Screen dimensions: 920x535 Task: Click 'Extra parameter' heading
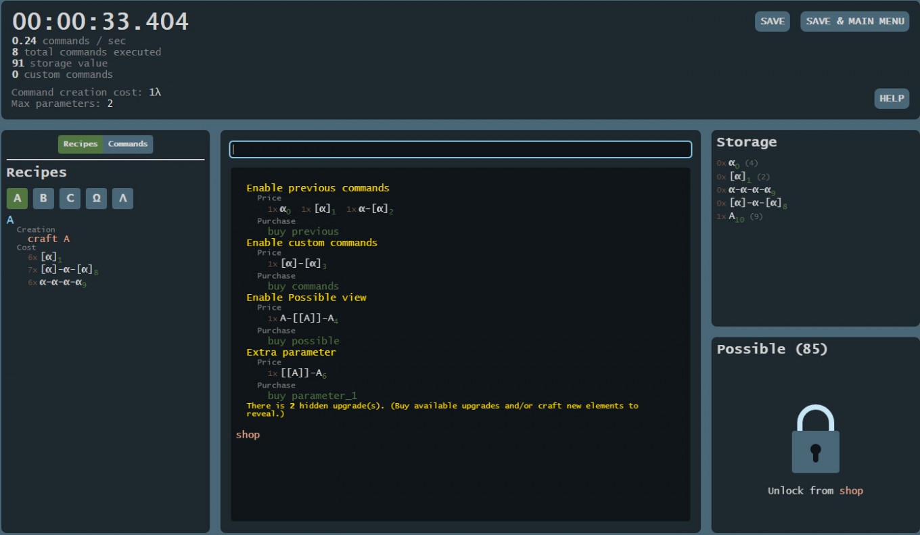tap(291, 352)
